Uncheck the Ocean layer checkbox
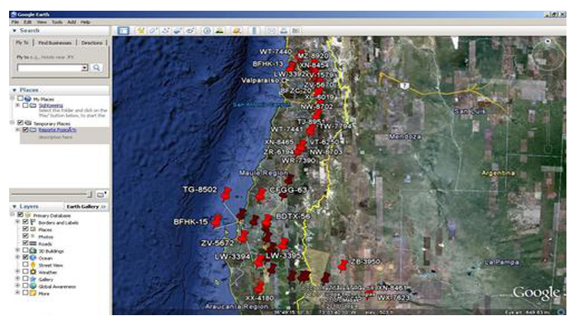Screen dimensions: 578x330 point(26,257)
